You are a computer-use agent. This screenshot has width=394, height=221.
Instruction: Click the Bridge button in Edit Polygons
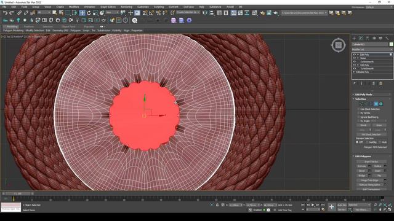(x=362, y=176)
